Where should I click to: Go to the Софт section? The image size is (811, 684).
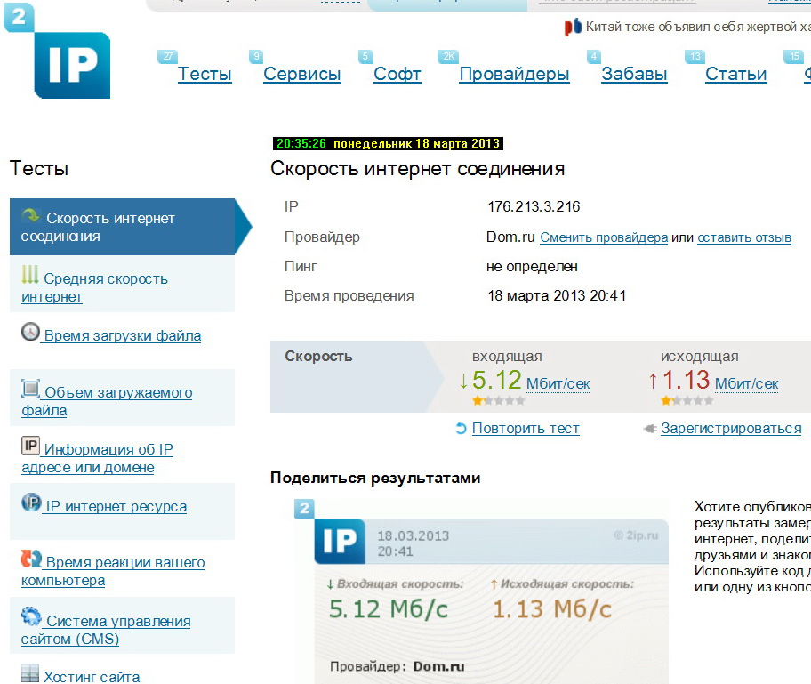tap(397, 75)
